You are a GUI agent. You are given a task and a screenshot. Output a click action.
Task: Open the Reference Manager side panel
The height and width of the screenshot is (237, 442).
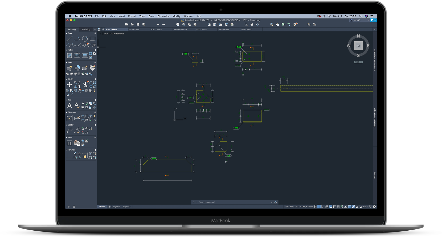click(x=375, y=118)
